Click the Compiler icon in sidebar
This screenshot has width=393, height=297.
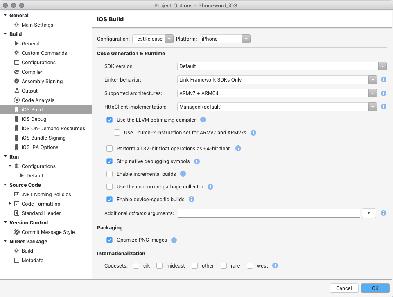17,72
